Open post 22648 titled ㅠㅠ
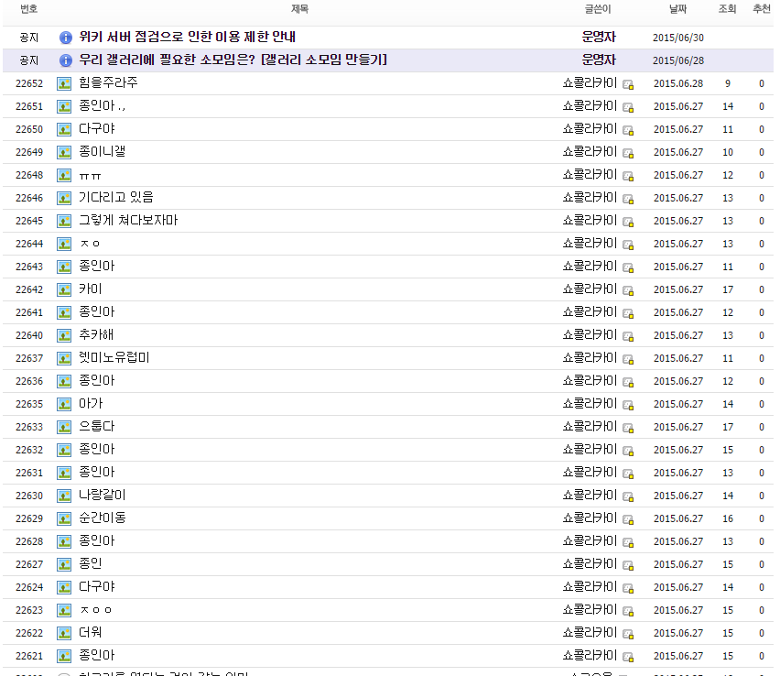The height and width of the screenshot is (676, 780). click(90, 176)
